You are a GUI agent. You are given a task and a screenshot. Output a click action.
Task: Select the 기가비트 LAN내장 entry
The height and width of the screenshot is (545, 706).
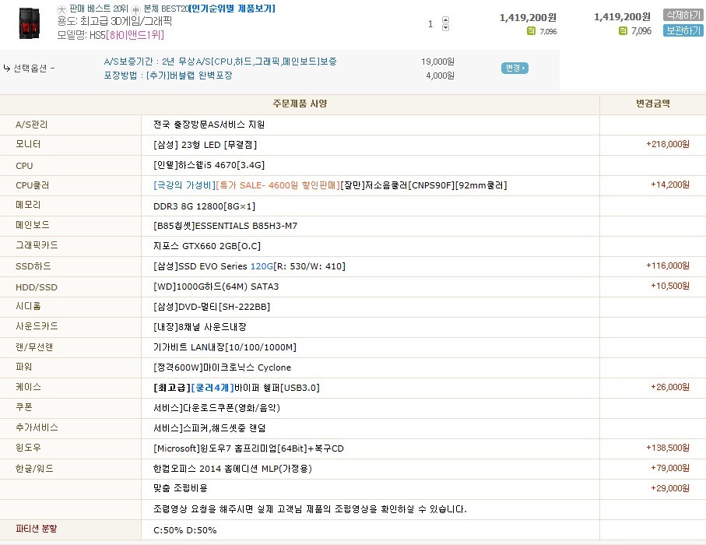225,347
